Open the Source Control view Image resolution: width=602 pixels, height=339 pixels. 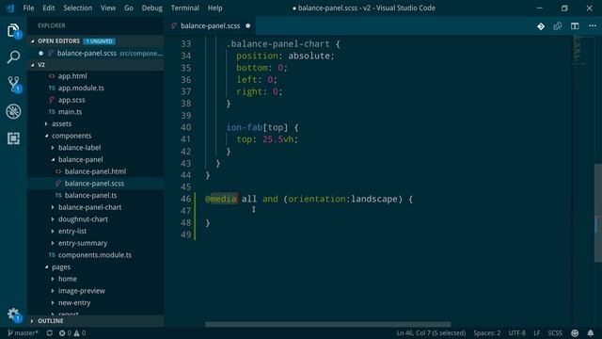click(14, 84)
